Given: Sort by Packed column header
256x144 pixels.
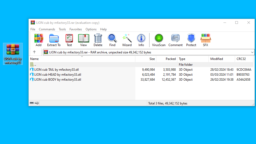Looking at the screenshot, I should (x=167, y=59).
